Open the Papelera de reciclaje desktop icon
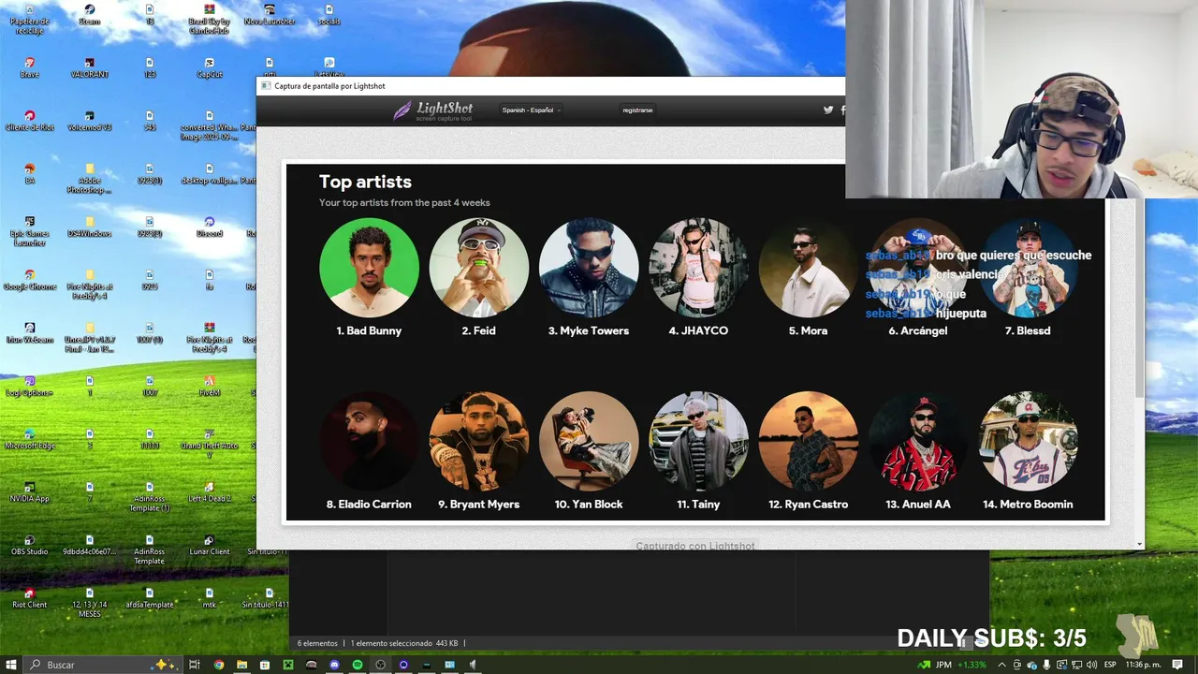 click(x=30, y=19)
